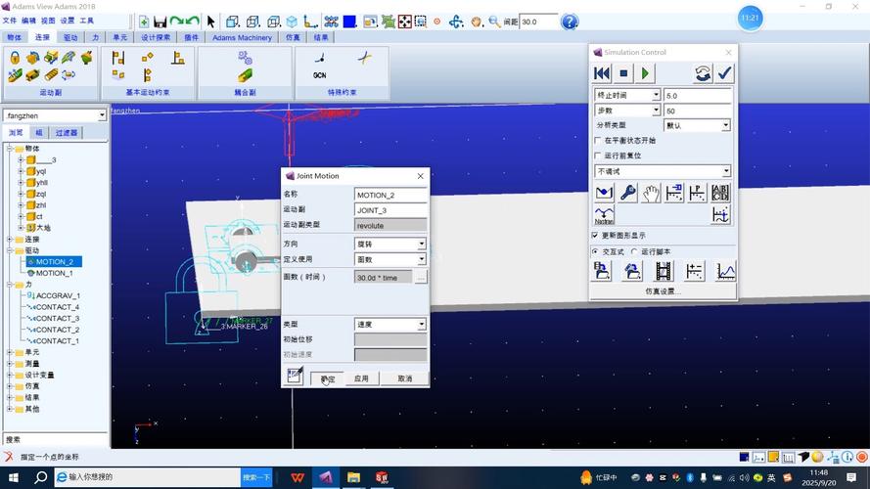Enable the 在平衡状态开始 checkbox

coord(598,140)
